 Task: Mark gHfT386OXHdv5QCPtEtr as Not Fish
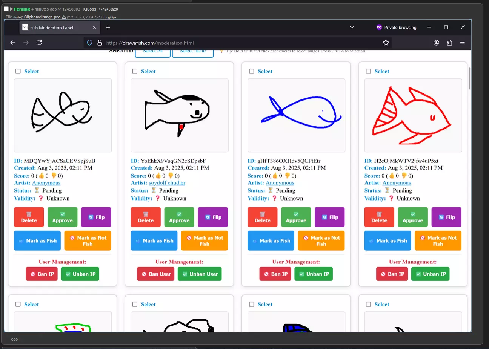coord(321,240)
